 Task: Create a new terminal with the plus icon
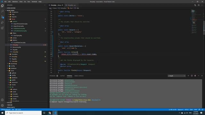coord(188,76)
